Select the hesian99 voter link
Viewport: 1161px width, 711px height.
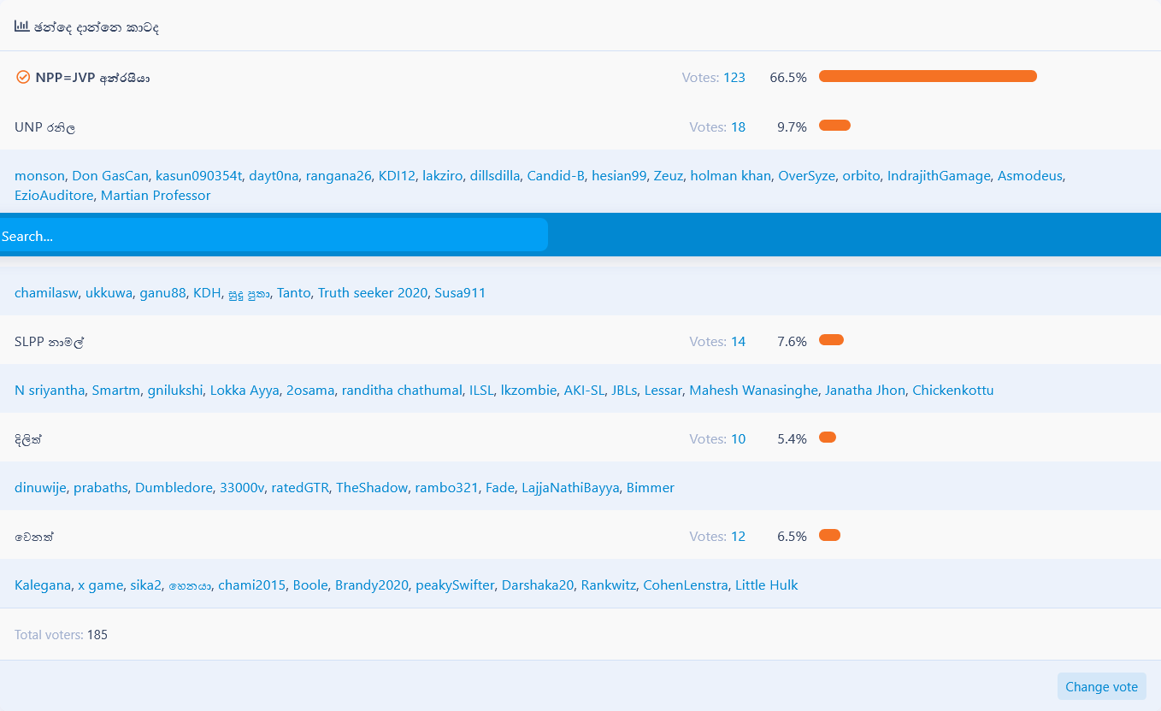[x=619, y=176]
